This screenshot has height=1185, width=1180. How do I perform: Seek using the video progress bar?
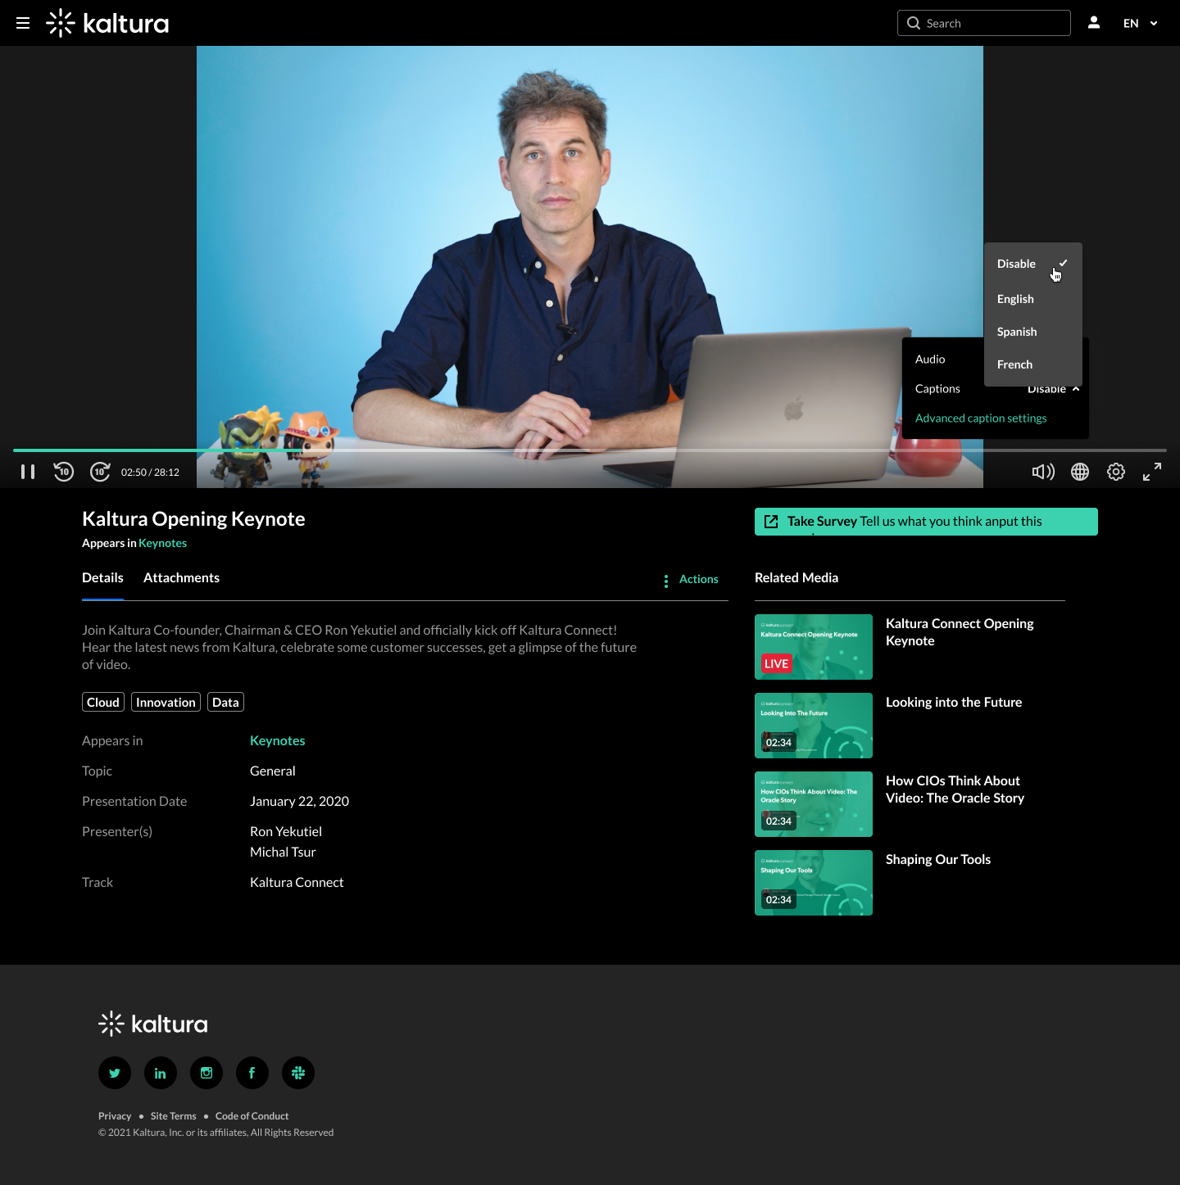590,450
